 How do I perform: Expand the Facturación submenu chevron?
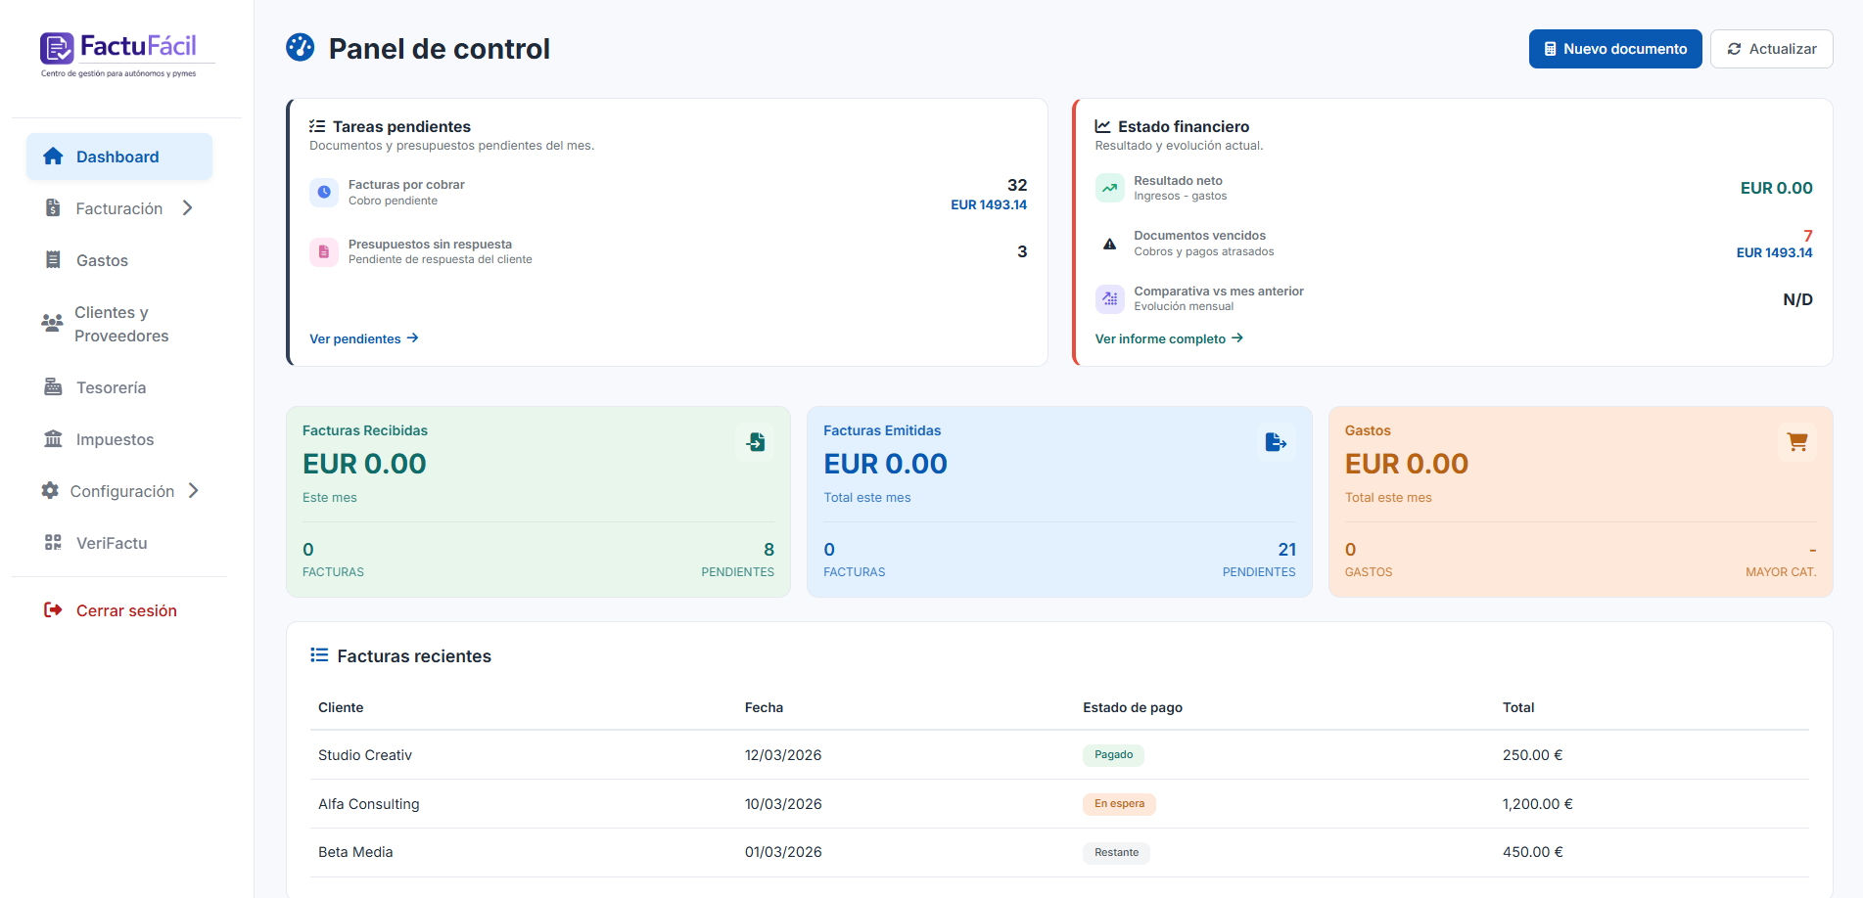tap(188, 207)
